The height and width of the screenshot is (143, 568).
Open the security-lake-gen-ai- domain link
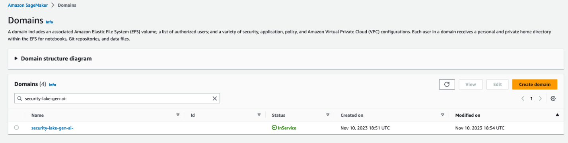[53, 128]
